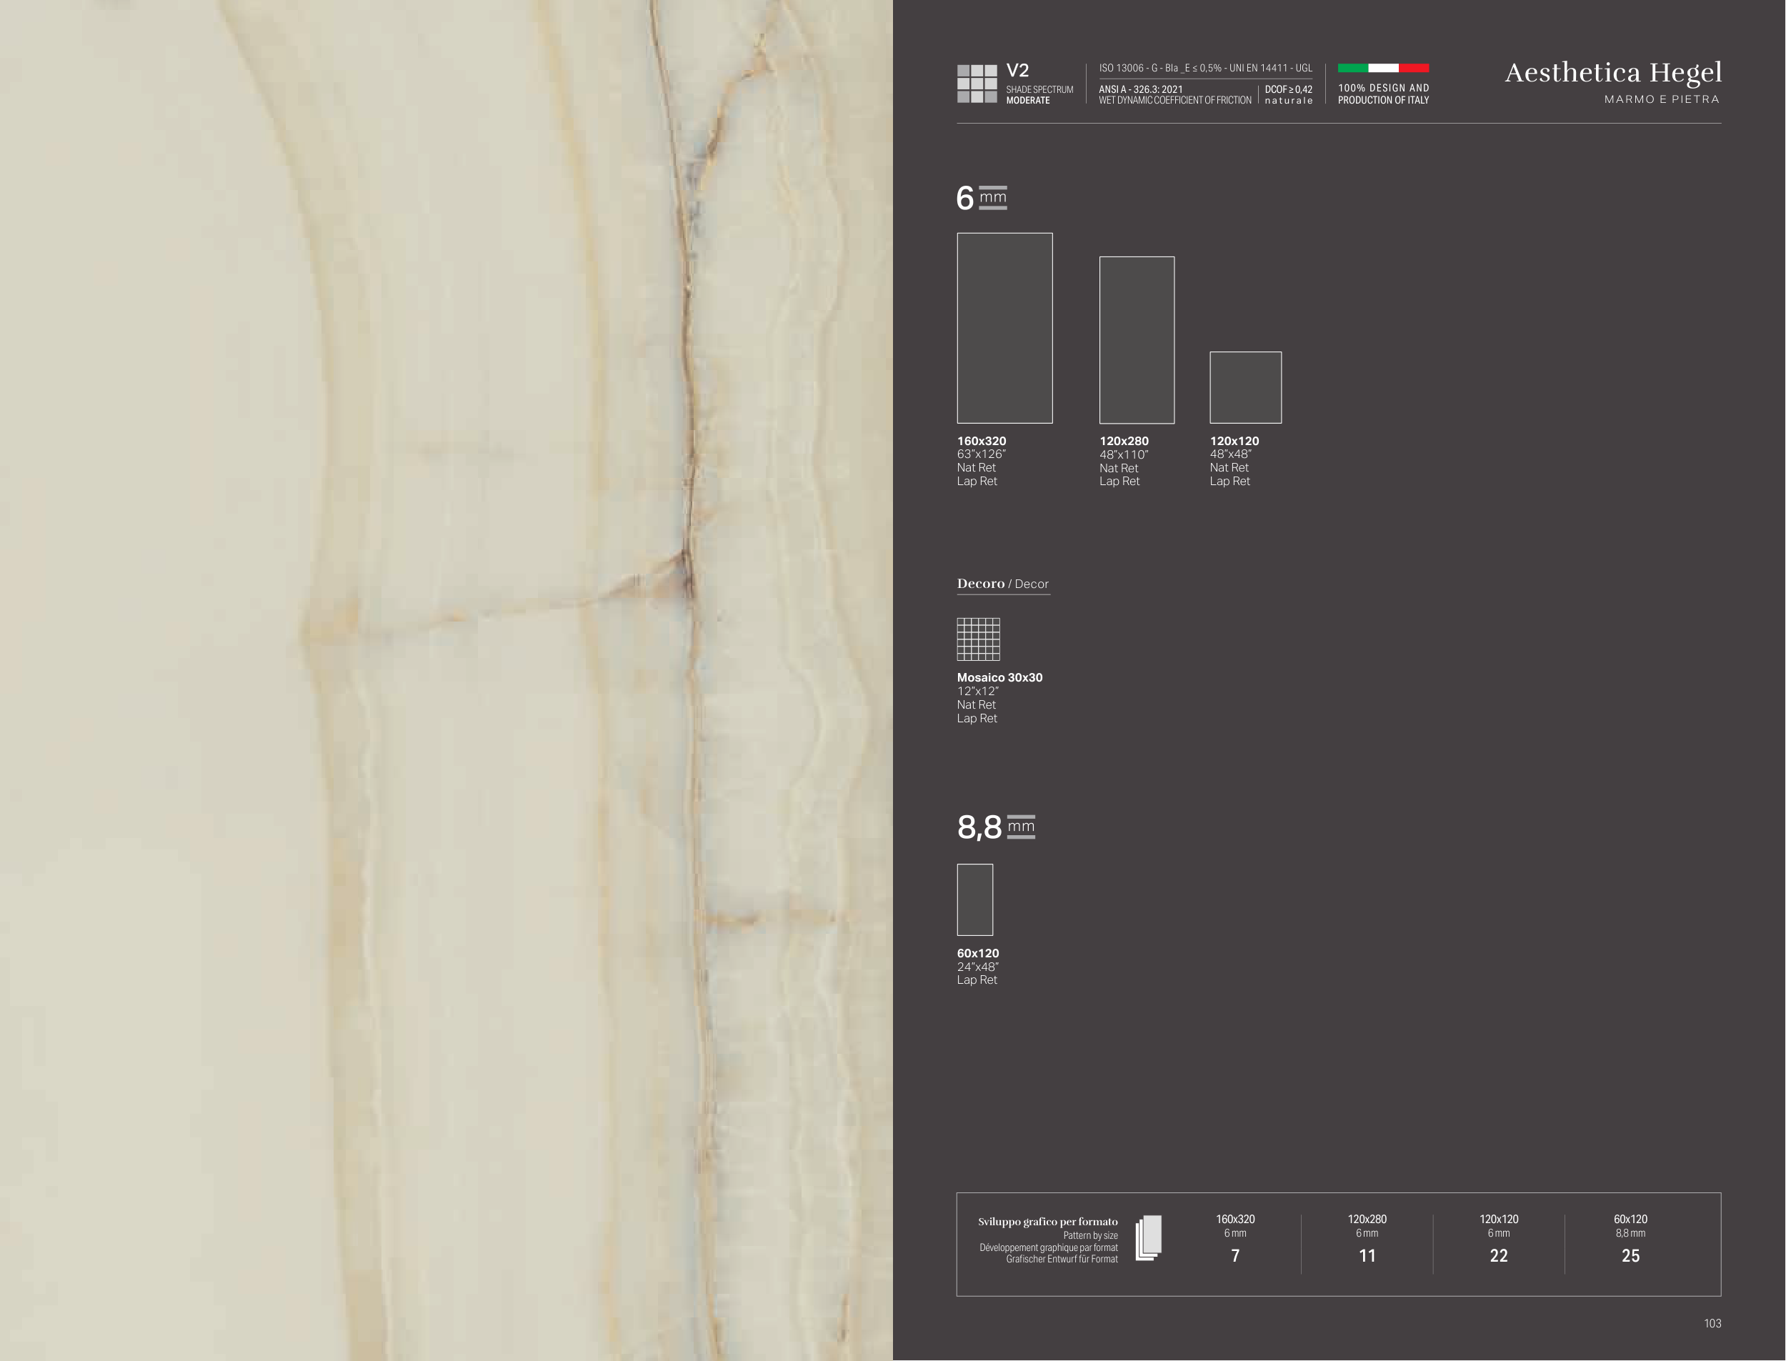Click the 160x320 pattern count 7

pos(1234,1256)
